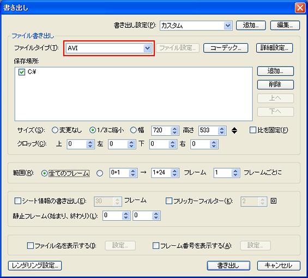Increase the 高さ value with stepper
308x278 pixels.
coord(222,129)
